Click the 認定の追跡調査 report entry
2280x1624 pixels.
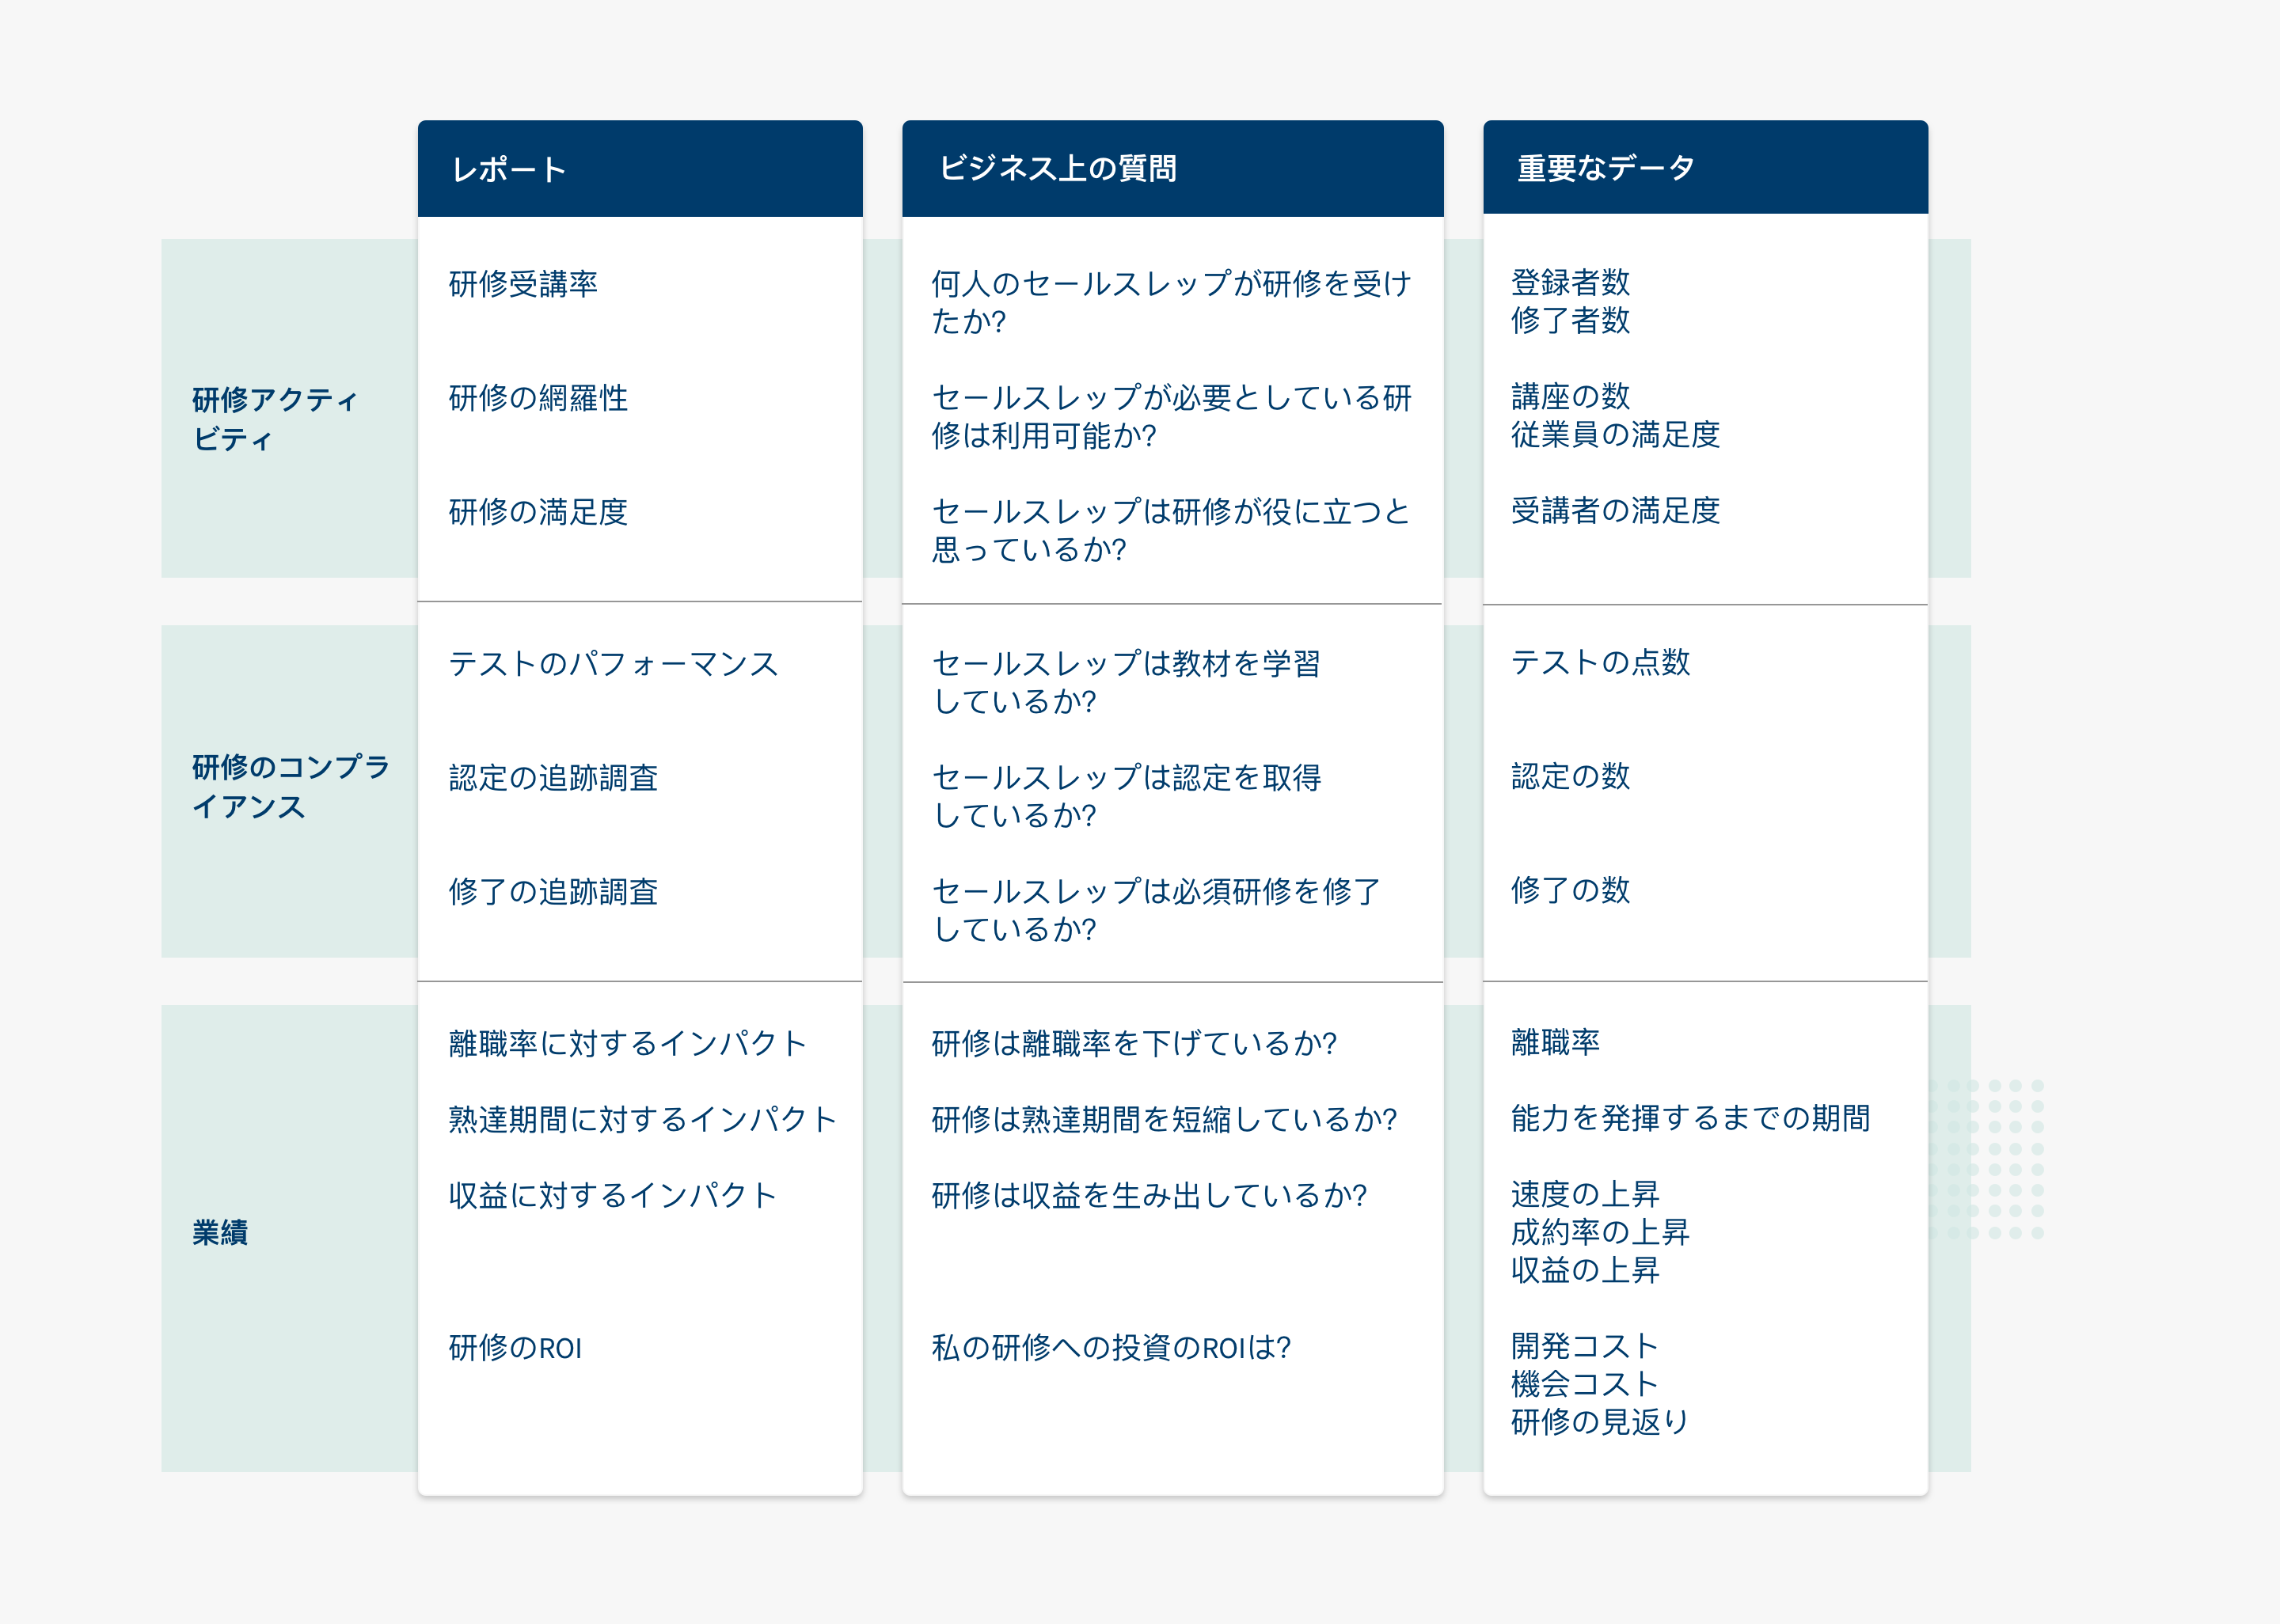[553, 778]
